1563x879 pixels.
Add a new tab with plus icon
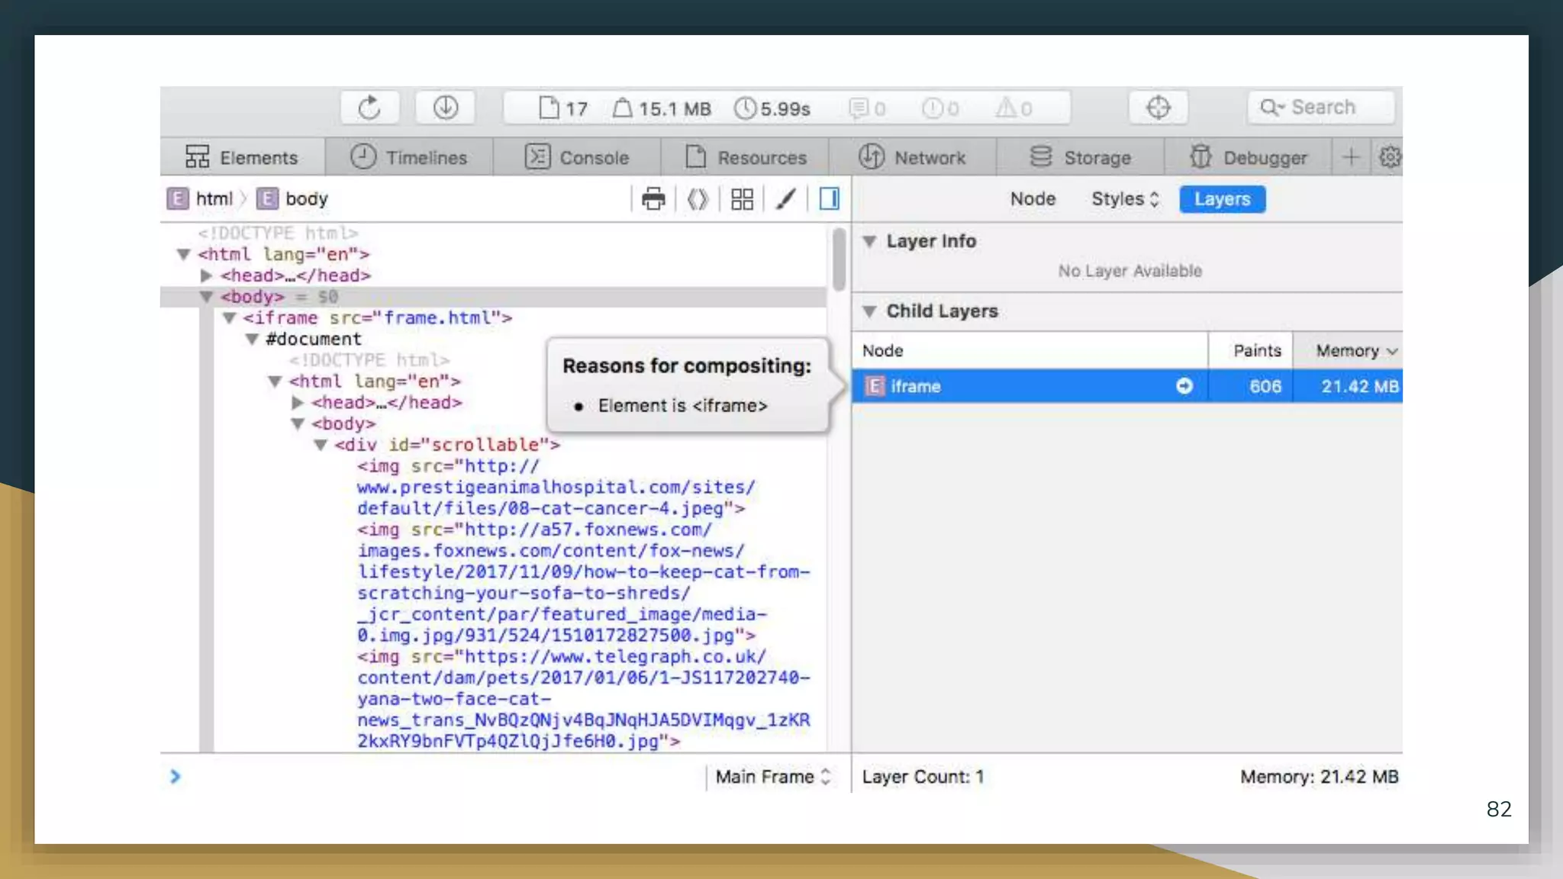click(1351, 157)
